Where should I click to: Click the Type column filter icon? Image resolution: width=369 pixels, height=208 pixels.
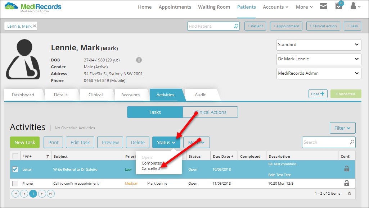pyautogui.click(x=48, y=156)
